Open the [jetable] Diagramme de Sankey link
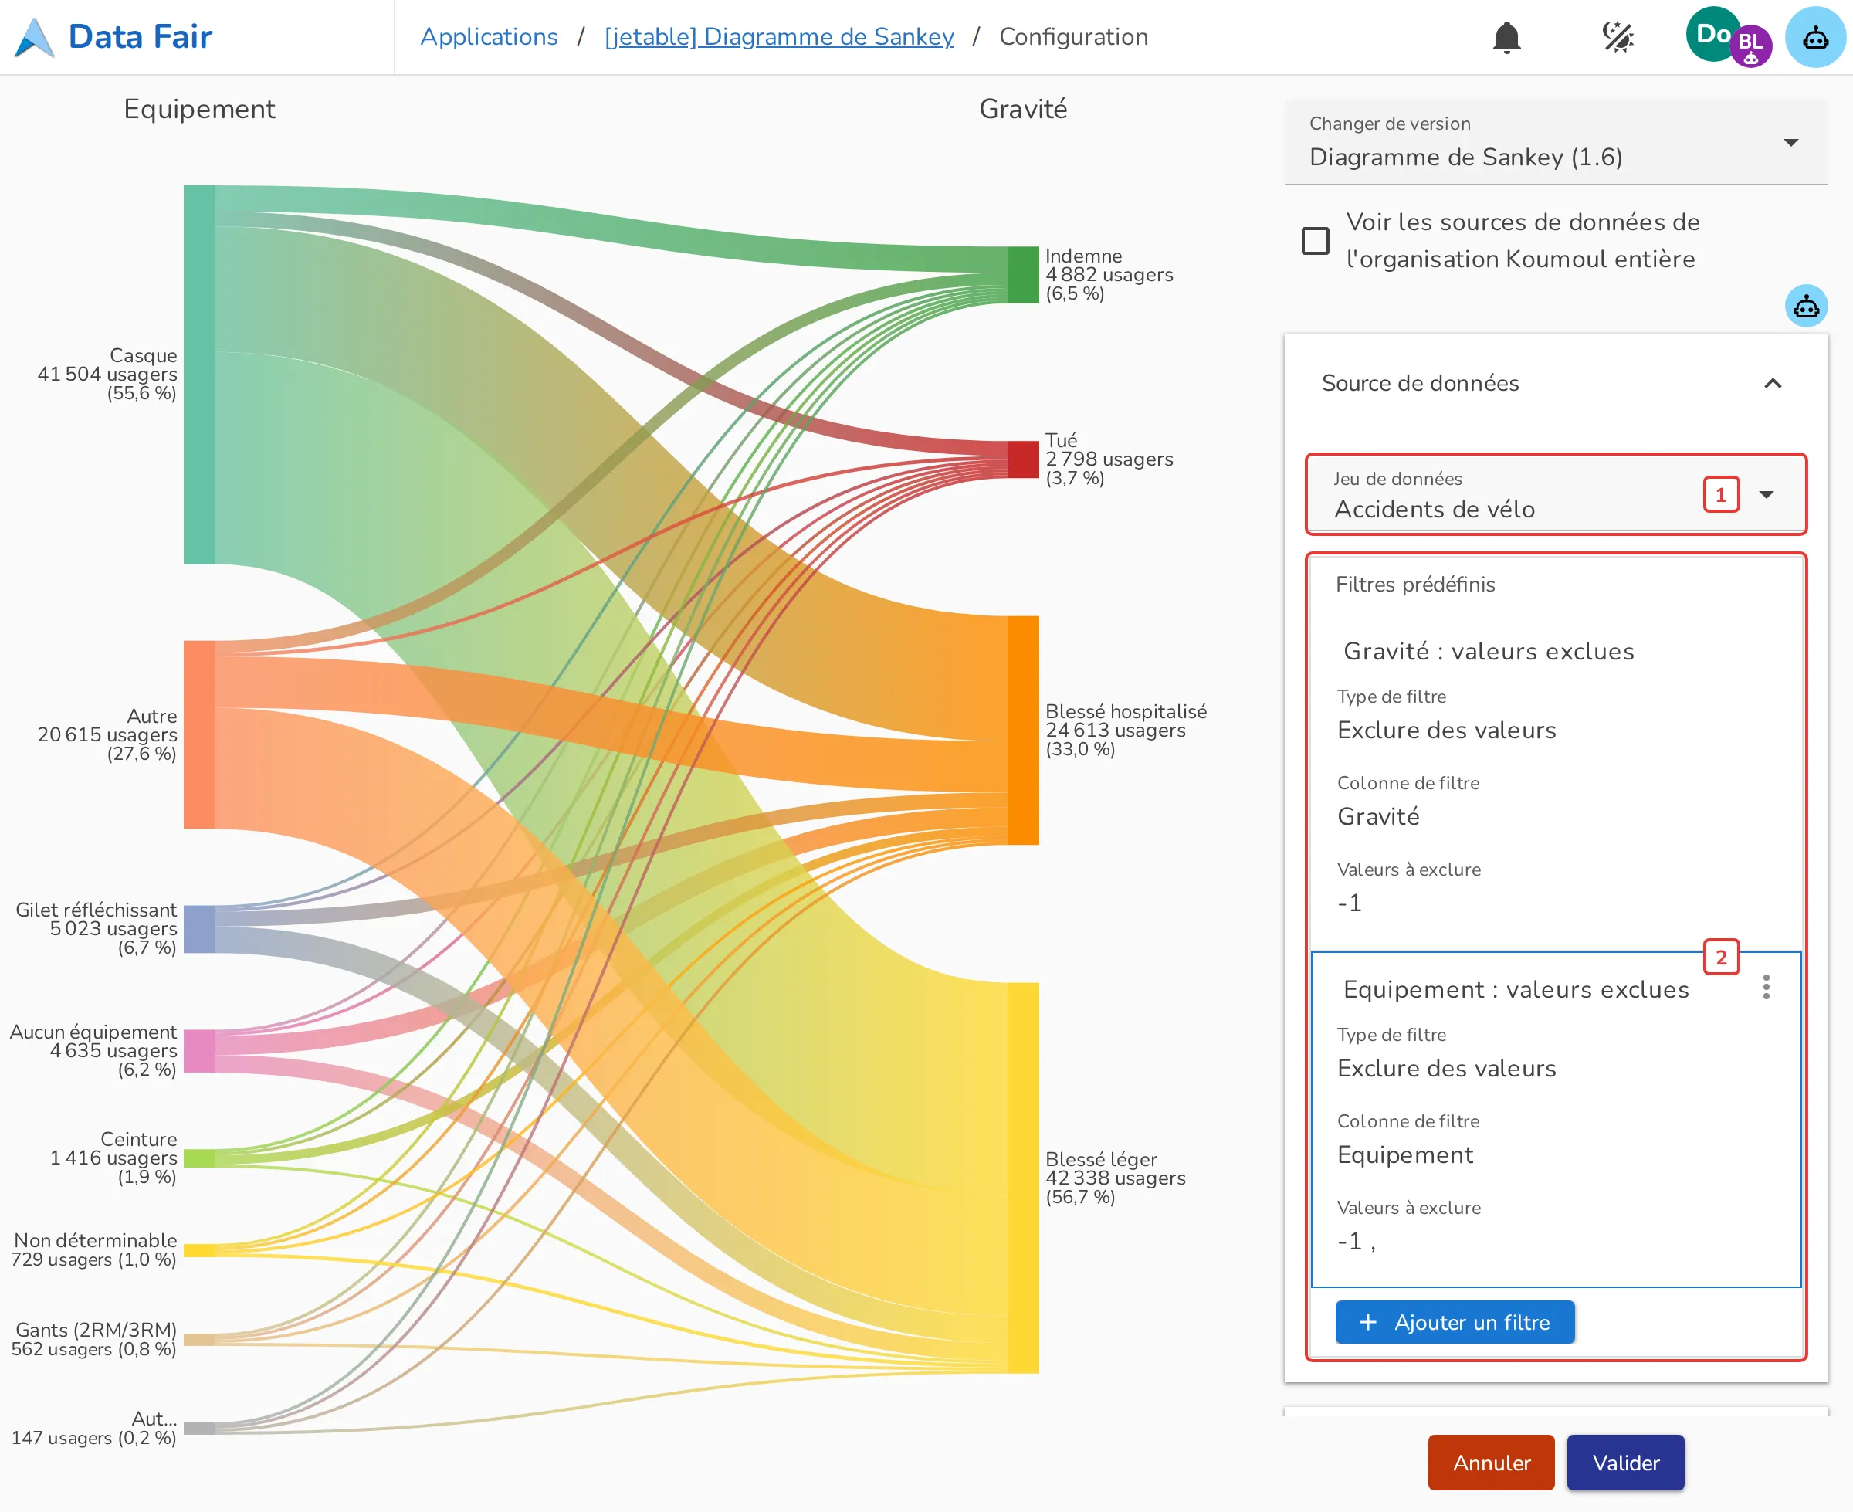Viewport: 1853px width, 1512px height. pyautogui.click(x=779, y=36)
